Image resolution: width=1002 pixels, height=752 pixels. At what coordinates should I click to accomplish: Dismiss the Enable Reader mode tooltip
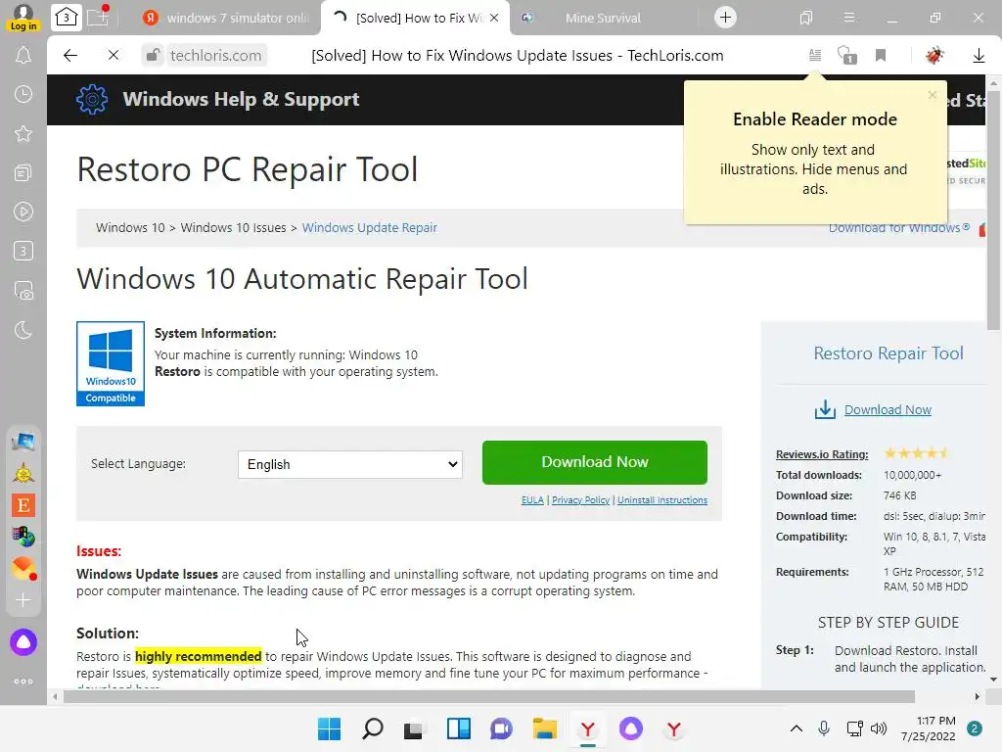point(933,95)
